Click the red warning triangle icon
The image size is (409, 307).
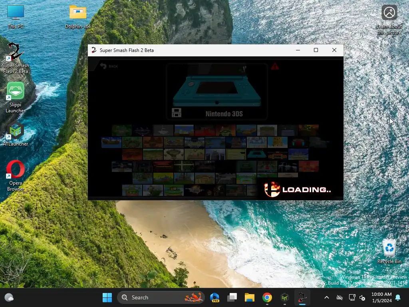(x=275, y=66)
